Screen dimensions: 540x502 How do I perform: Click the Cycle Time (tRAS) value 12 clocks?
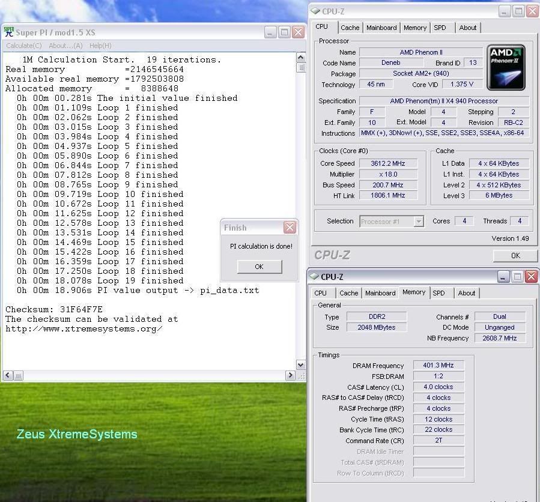[438, 419]
